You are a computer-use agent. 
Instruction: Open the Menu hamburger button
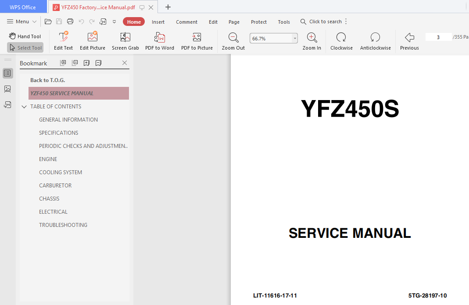pyautogui.click(x=21, y=22)
